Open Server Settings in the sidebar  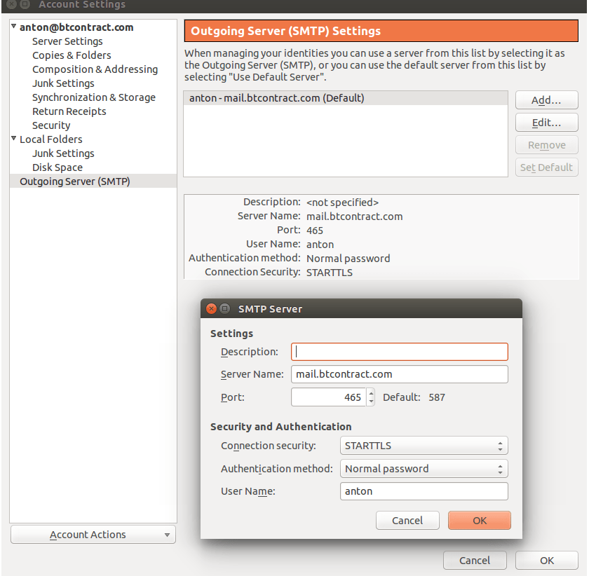(67, 41)
